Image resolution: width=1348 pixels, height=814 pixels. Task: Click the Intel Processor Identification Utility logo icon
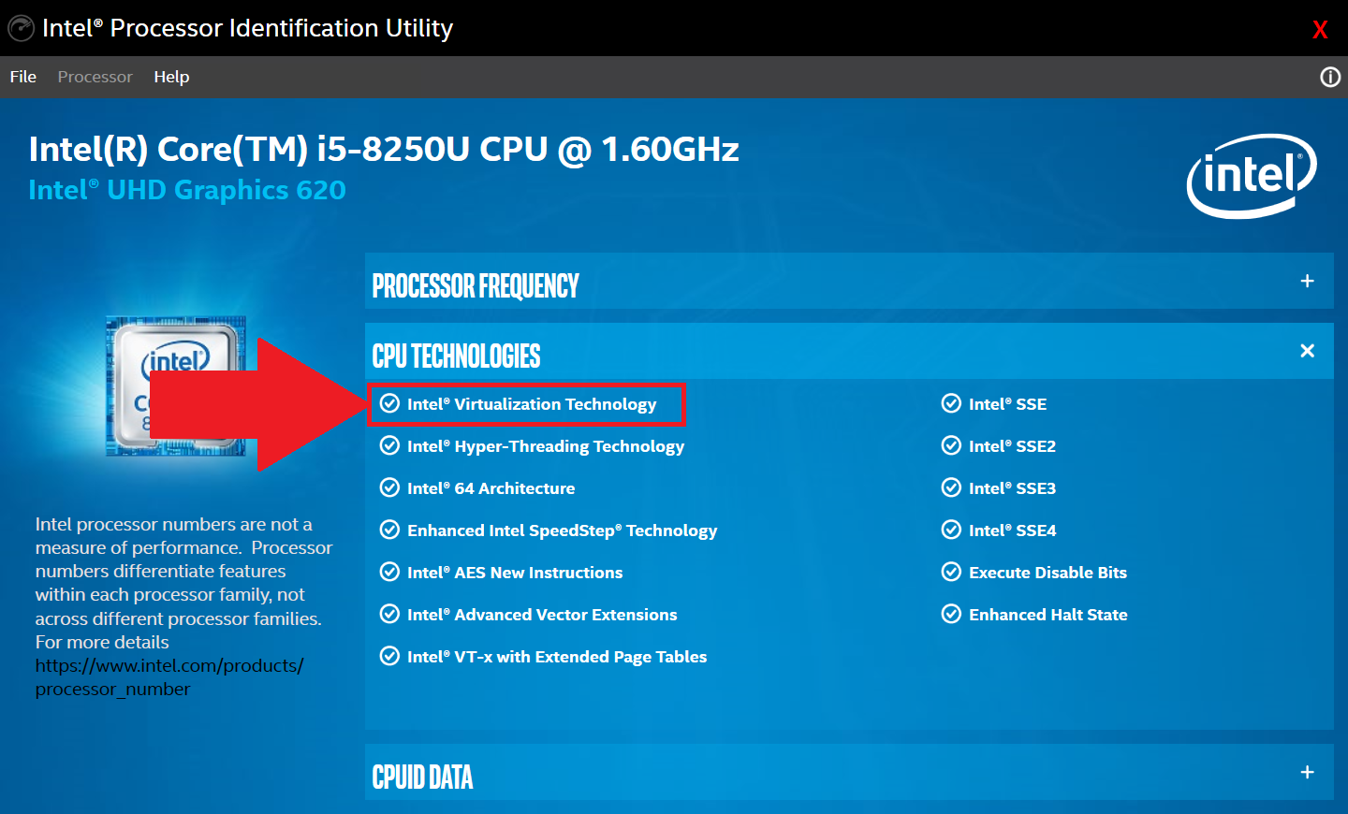[20, 28]
